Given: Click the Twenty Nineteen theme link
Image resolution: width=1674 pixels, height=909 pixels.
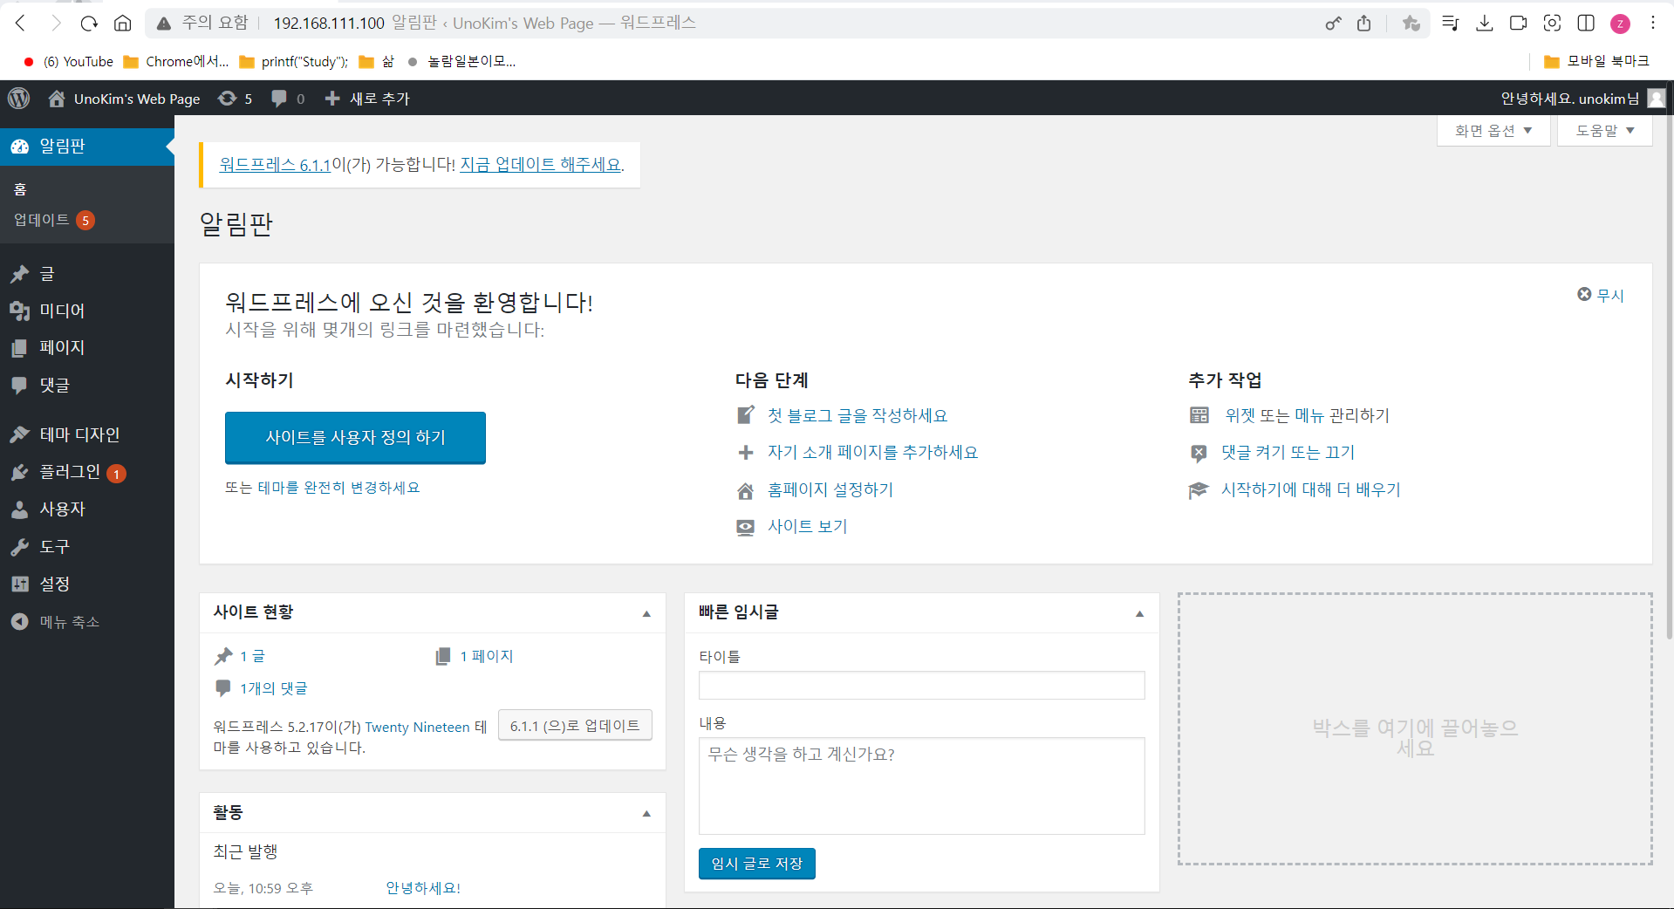Looking at the screenshot, I should point(417,728).
